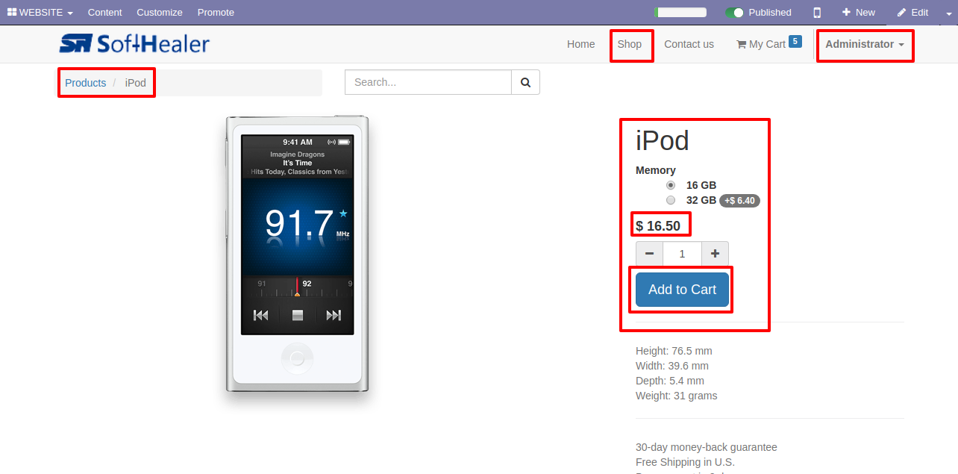This screenshot has height=474, width=958.
Task: Click the SoftHealer logo
Action: 134,44
